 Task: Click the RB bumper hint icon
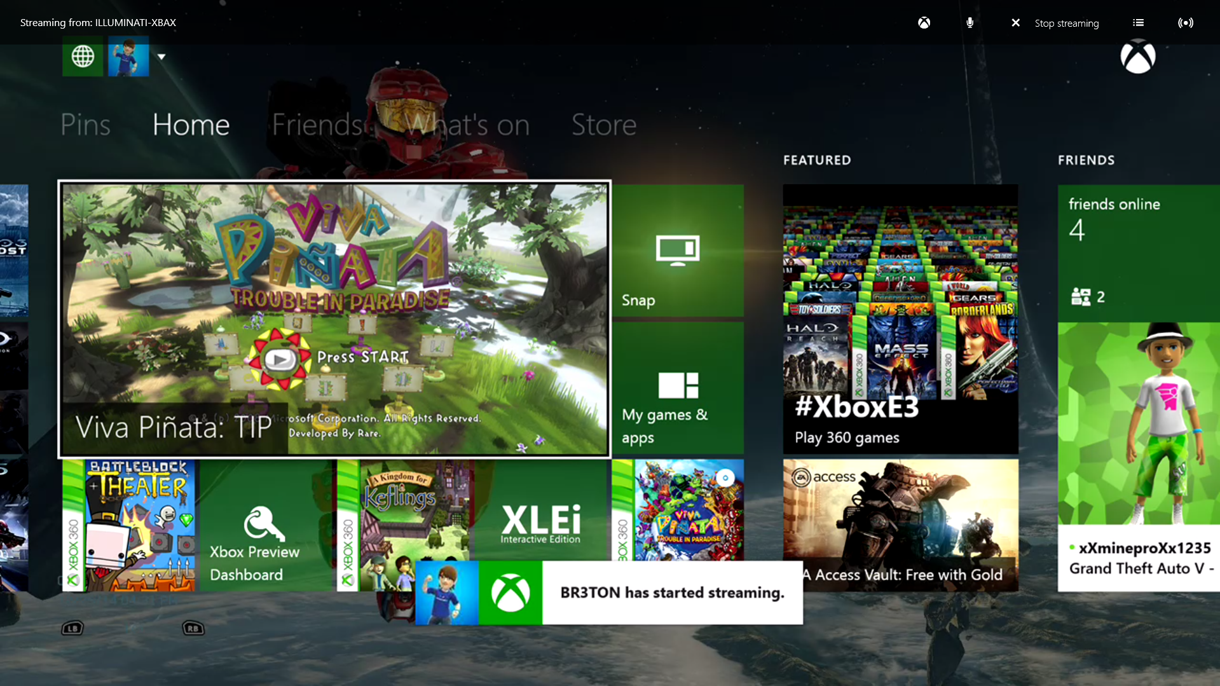[x=193, y=628]
